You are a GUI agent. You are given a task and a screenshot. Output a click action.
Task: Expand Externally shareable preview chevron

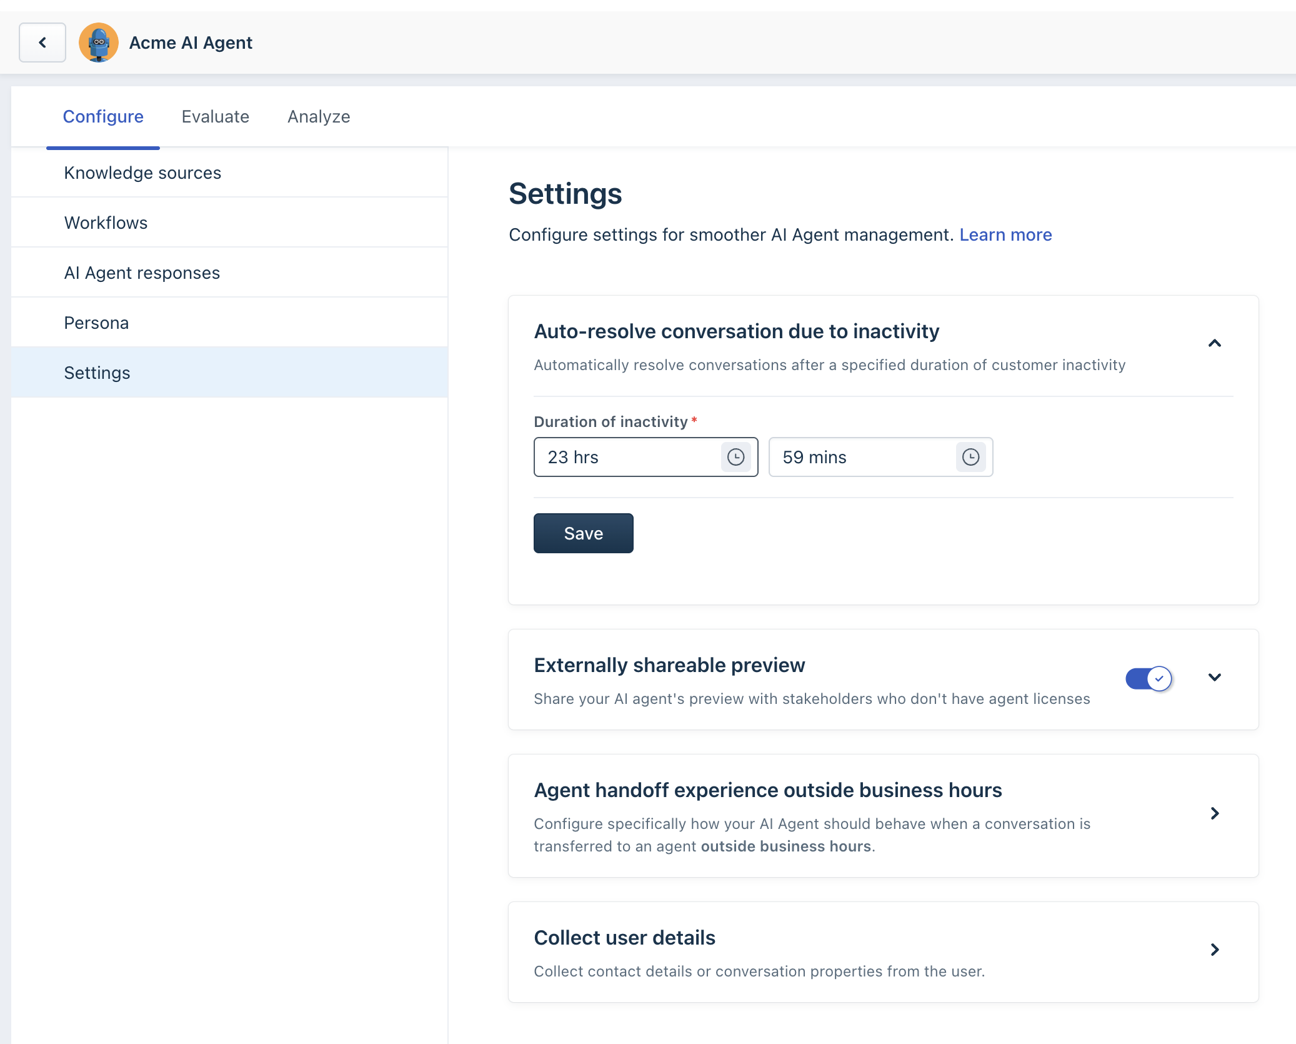point(1214,677)
